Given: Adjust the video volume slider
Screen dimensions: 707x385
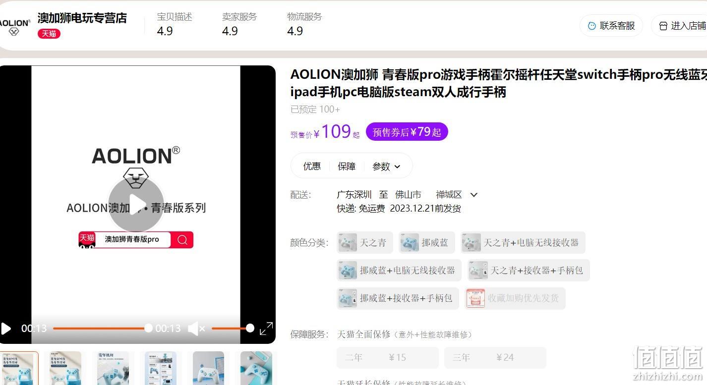Looking at the screenshot, I should coord(233,328).
